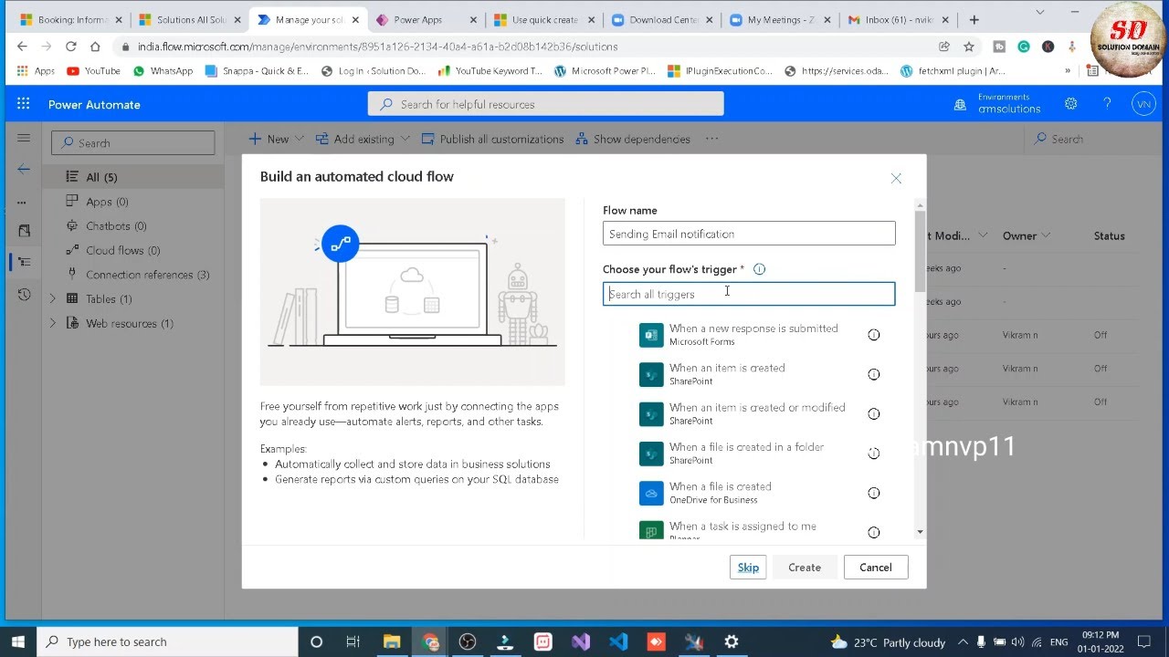1169x657 pixels.
Task: Open the Windows Start menu
Action: point(17,641)
